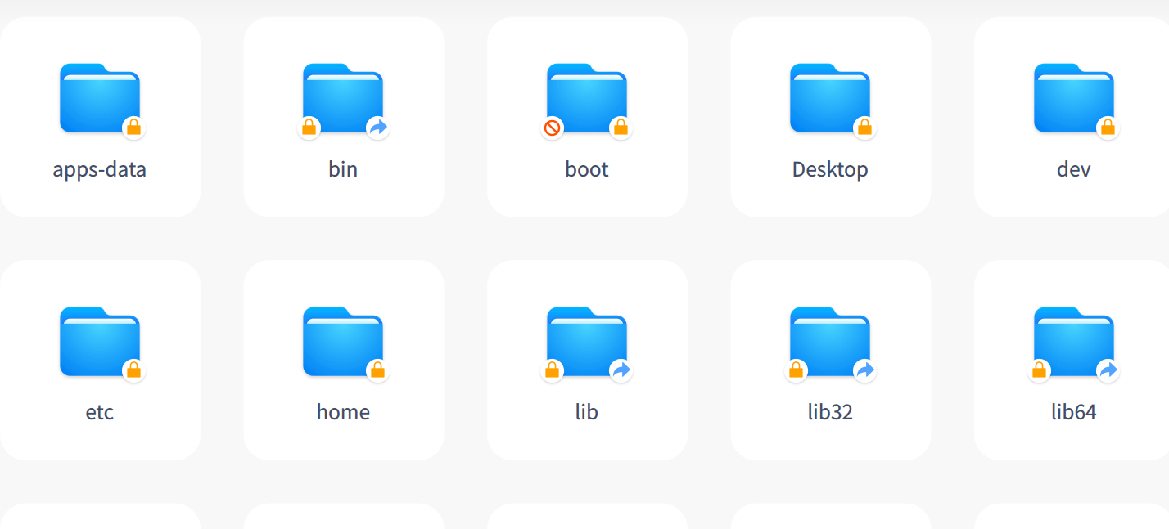
Task: Open the lib folder icon
Action: pyautogui.click(x=587, y=341)
